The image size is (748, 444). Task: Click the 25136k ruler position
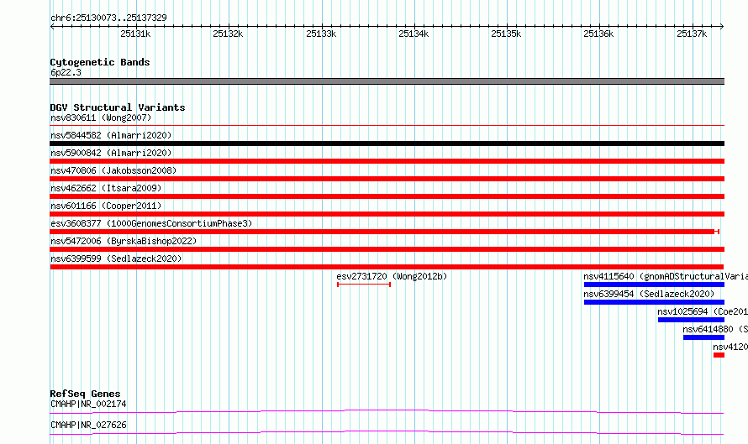(x=598, y=34)
